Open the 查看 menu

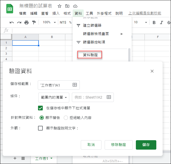coord(45,13)
